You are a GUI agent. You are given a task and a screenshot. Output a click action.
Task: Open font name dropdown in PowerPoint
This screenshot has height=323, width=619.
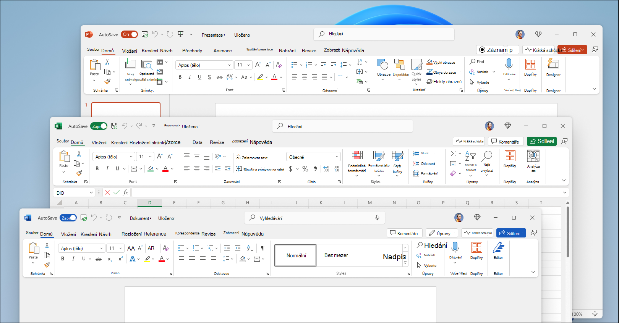(229, 65)
